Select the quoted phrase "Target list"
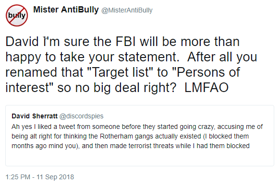Viewport: 280px width, 185px height. coord(118,72)
